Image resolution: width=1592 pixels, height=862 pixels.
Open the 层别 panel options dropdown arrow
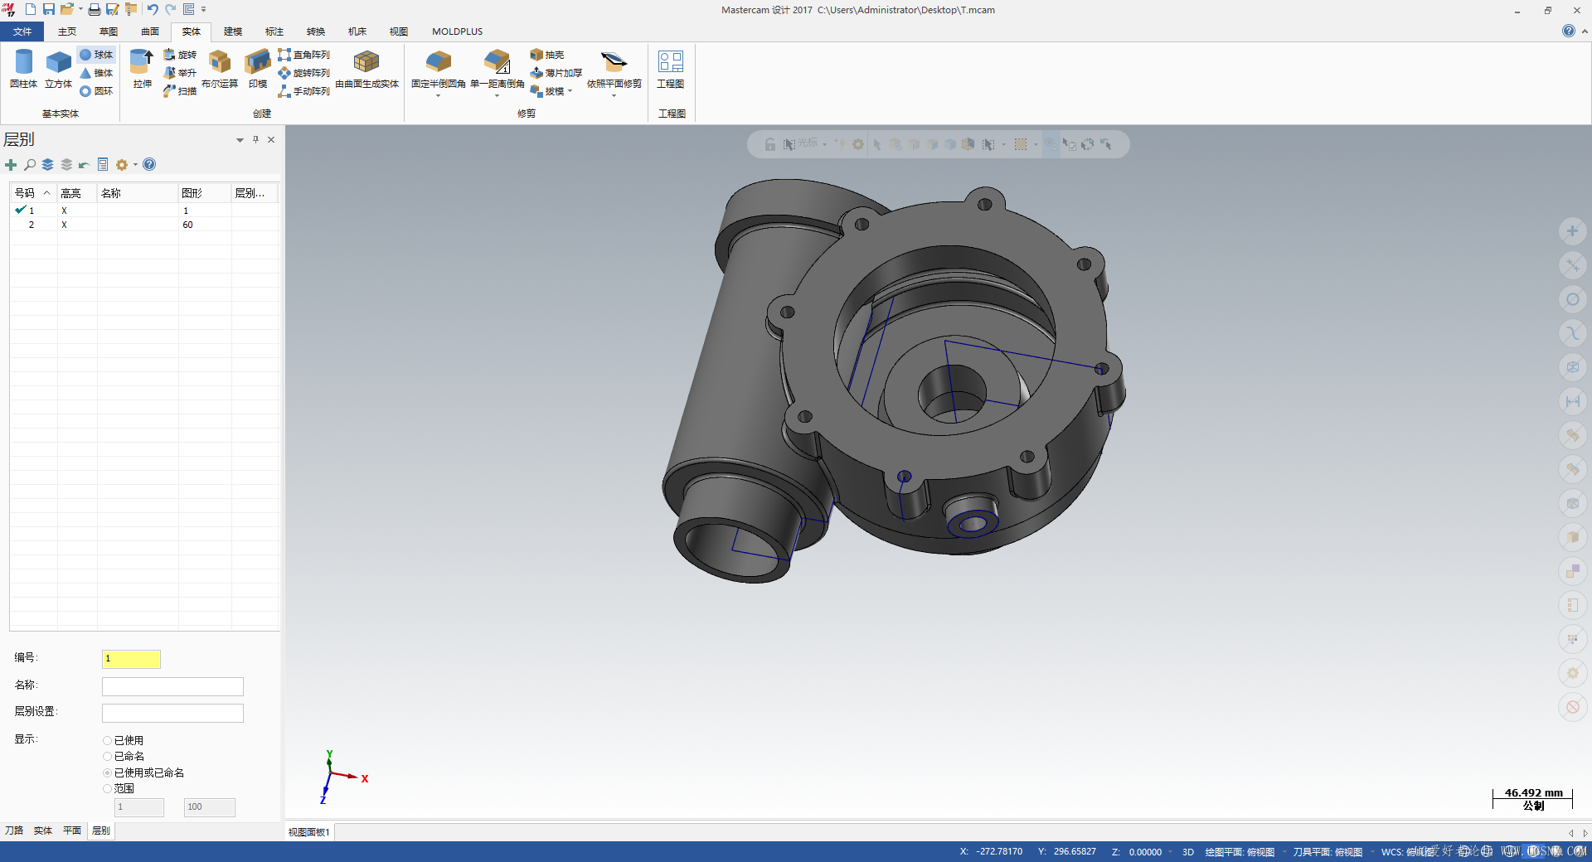click(x=240, y=140)
